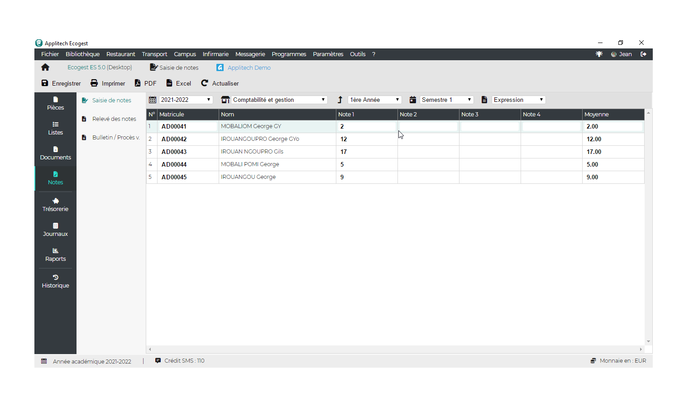Open the Semestre 1 dropdown
Viewport: 689px width, 393px height.
(447, 100)
